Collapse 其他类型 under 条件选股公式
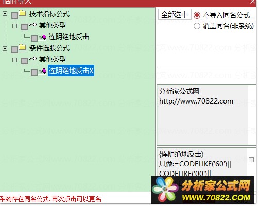This screenshot has width=259, height=206. pos(15,60)
